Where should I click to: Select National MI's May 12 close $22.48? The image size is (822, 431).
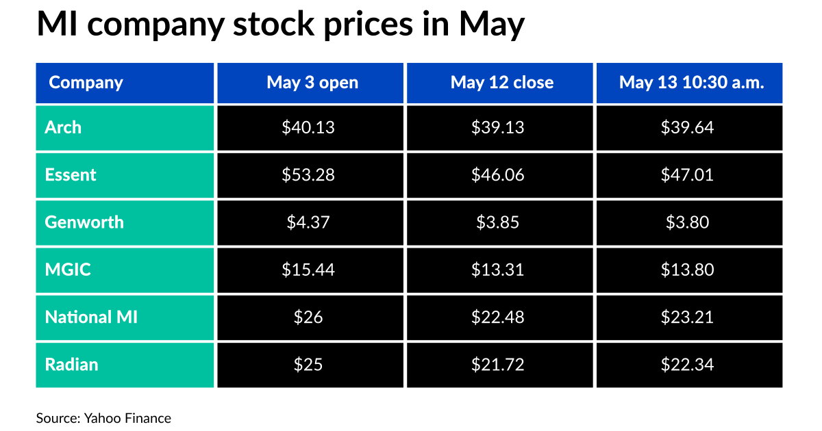click(498, 317)
